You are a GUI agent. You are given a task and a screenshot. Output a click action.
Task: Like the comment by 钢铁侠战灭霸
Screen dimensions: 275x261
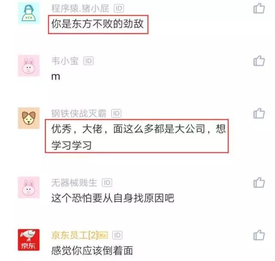259,113
